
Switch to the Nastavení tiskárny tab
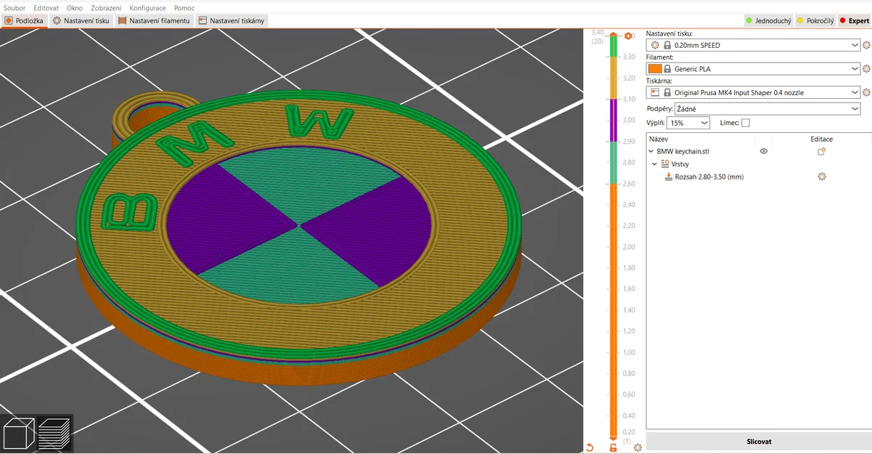(x=232, y=21)
